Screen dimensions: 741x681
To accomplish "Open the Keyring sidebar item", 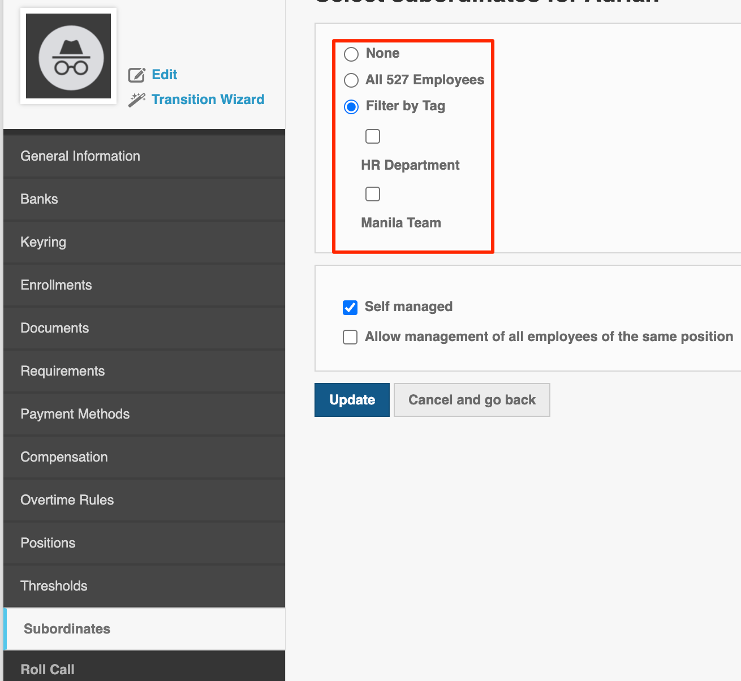I will tap(43, 242).
